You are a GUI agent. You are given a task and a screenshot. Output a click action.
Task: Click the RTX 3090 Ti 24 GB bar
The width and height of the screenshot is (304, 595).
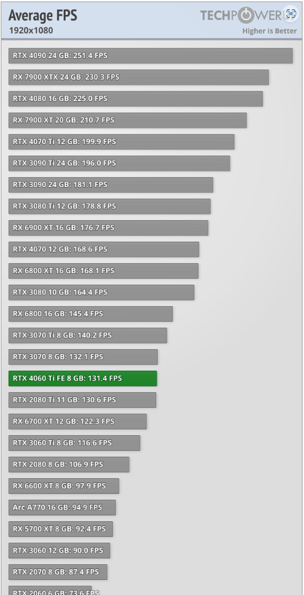point(119,163)
